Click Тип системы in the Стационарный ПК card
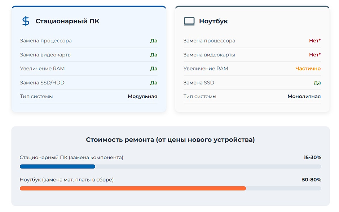Viewport: 339px width, 212px height. click(x=36, y=96)
